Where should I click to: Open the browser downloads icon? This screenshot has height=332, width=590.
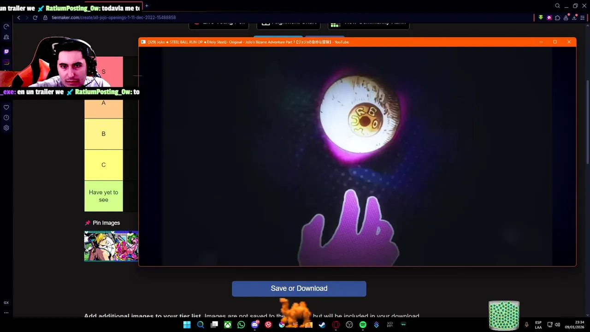click(575, 18)
